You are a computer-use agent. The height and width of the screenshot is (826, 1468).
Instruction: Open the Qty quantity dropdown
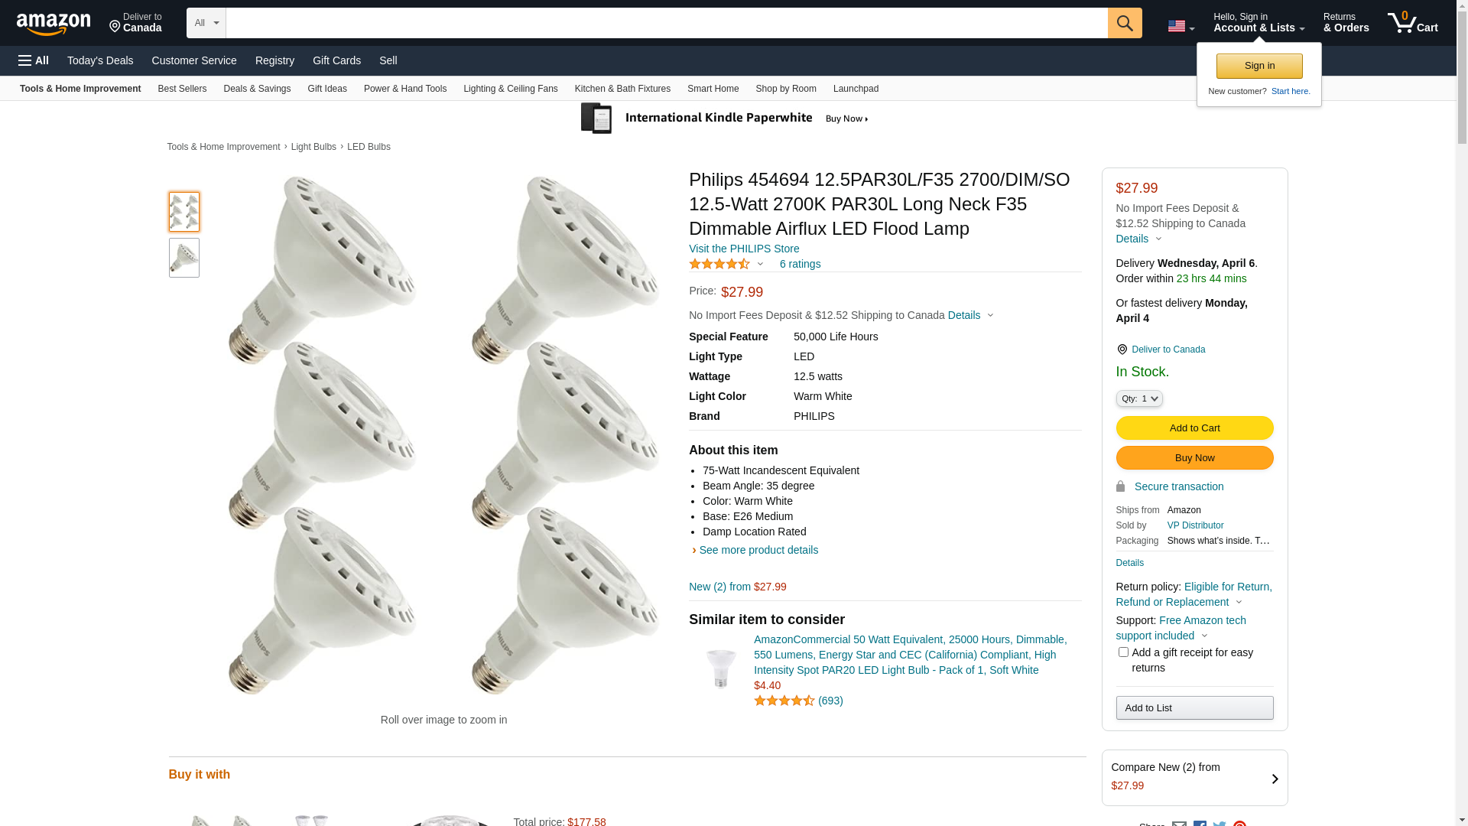[x=1139, y=398]
